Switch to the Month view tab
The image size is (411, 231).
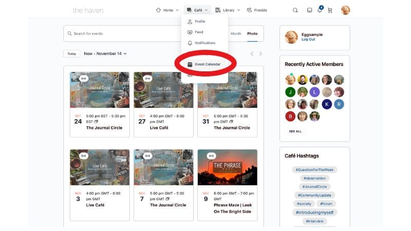(x=236, y=33)
